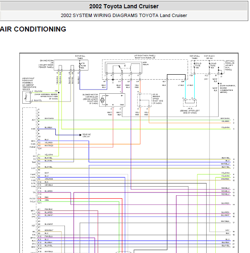Click the HTR relay coil symbol
The height and width of the screenshot is (253, 250).
click(x=131, y=68)
